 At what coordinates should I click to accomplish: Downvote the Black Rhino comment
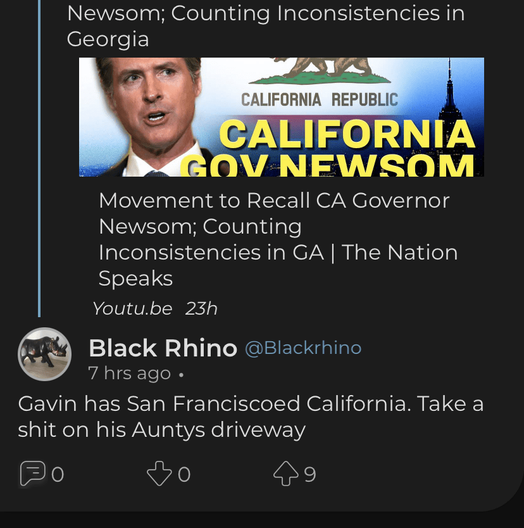point(158,474)
